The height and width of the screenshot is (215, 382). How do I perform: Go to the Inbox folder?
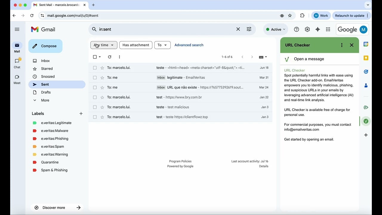tap(45, 61)
